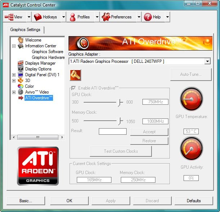Open Graphics Hardware page
The width and height of the screenshot is (220, 212).
pyautogui.click(x=48, y=57)
